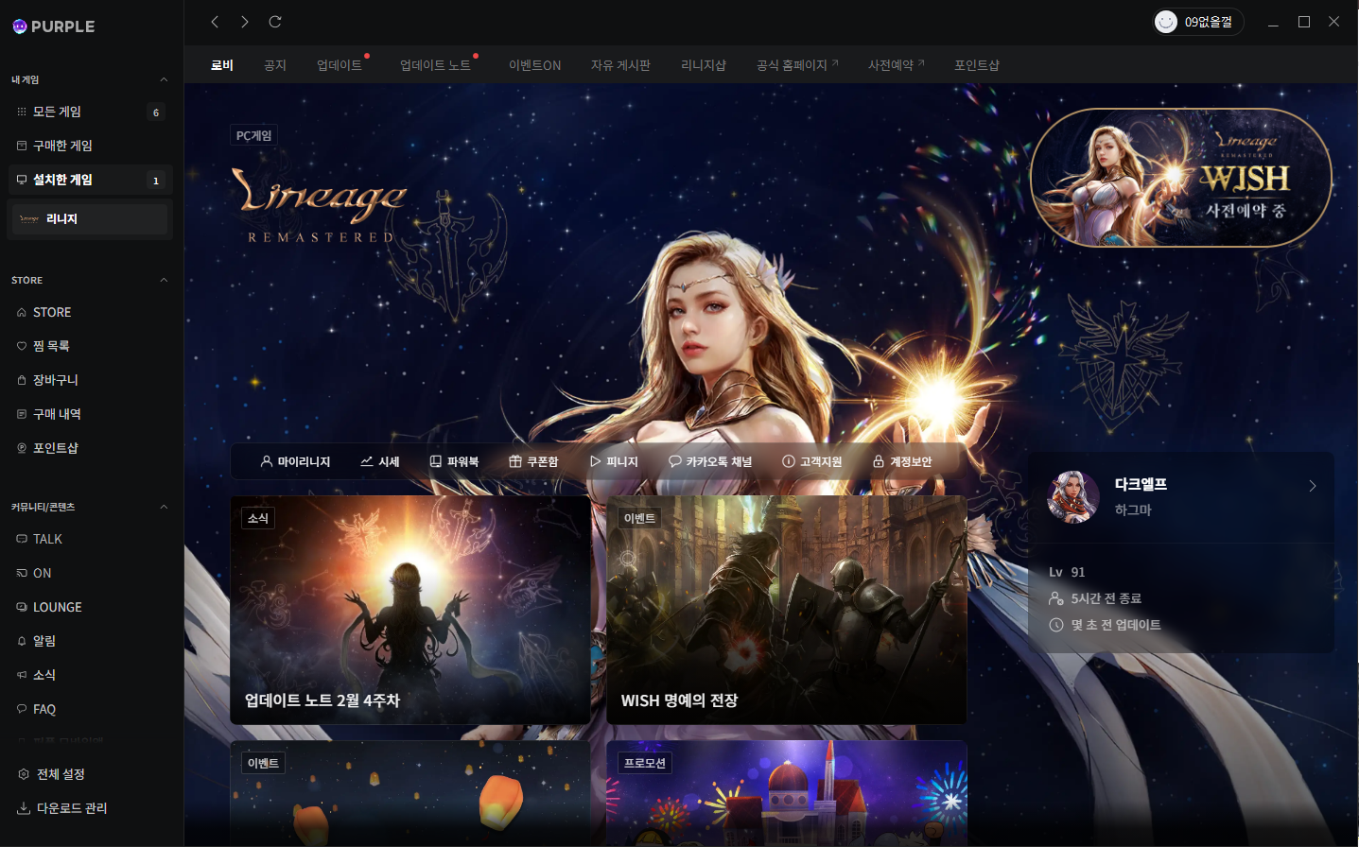Open the WISH 명예의 전장 event card

785,610
